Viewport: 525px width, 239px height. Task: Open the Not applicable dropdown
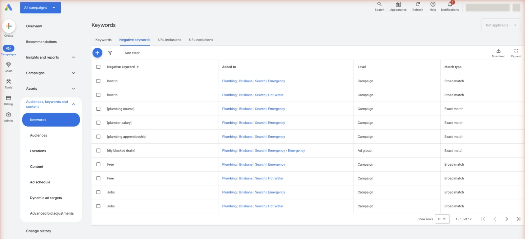pos(501,25)
